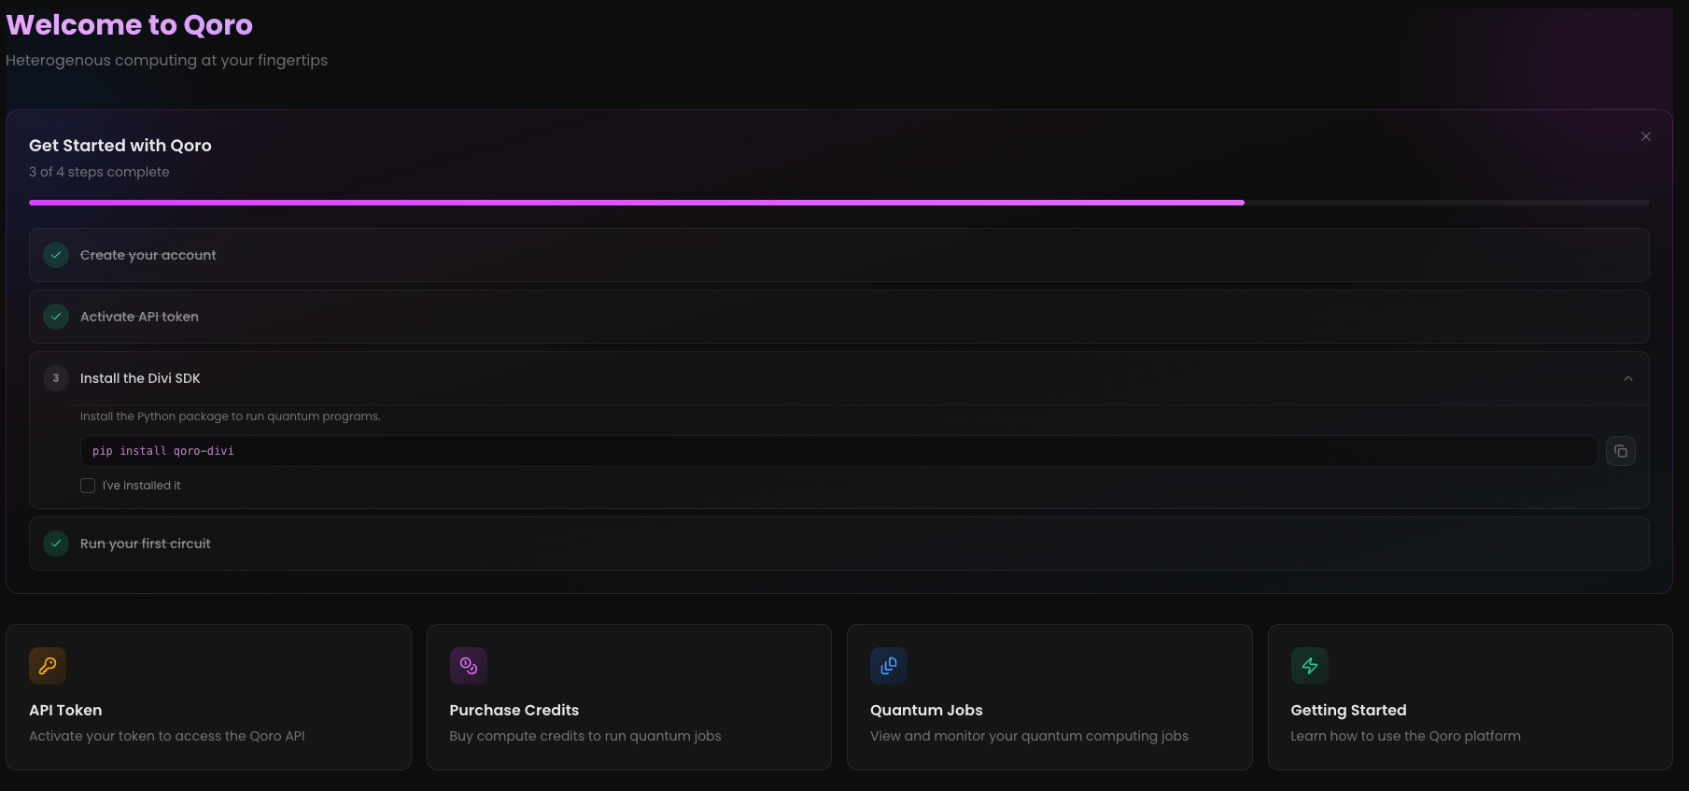Click the green check beside Run your first circuit
1689x791 pixels.
click(56, 544)
